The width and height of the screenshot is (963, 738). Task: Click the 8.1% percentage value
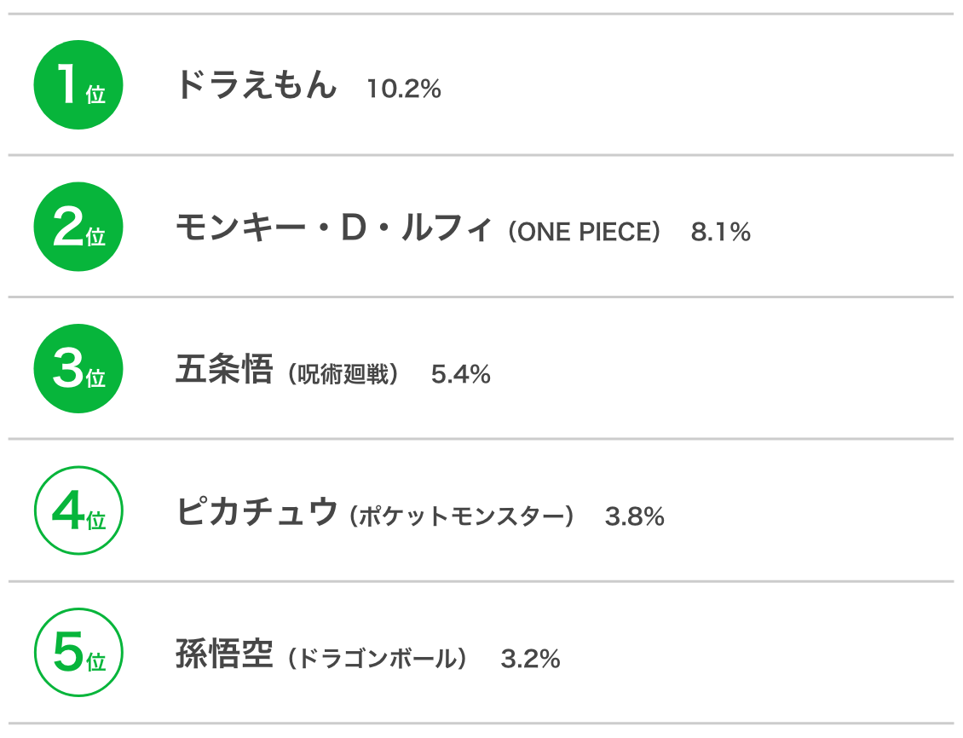[720, 232]
